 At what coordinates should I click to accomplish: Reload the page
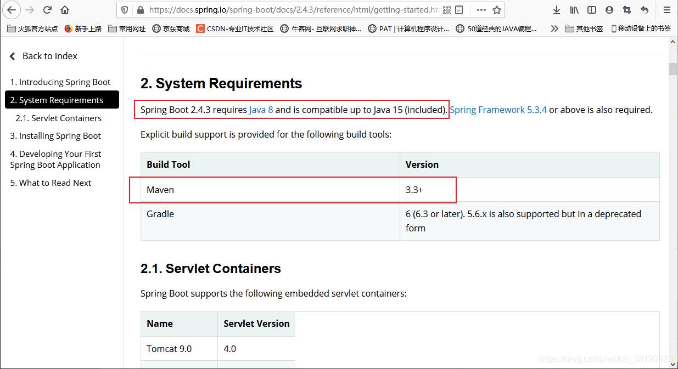click(x=47, y=10)
